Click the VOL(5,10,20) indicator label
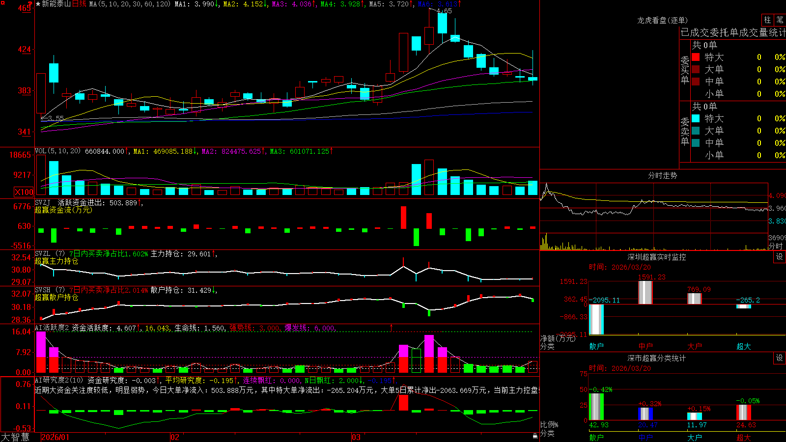Screen dimensions: 786x442 (57, 151)
